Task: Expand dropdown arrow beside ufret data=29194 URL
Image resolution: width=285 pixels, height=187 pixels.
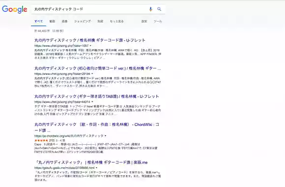Action: click(92, 74)
